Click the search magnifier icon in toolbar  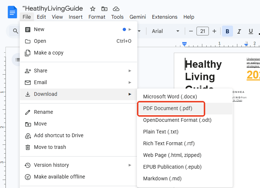(x=15, y=31)
